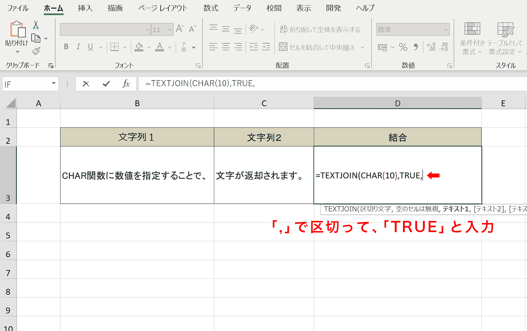The height and width of the screenshot is (331, 527).
Task: Open the クリップボード dialog launcher
Action: point(51,66)
